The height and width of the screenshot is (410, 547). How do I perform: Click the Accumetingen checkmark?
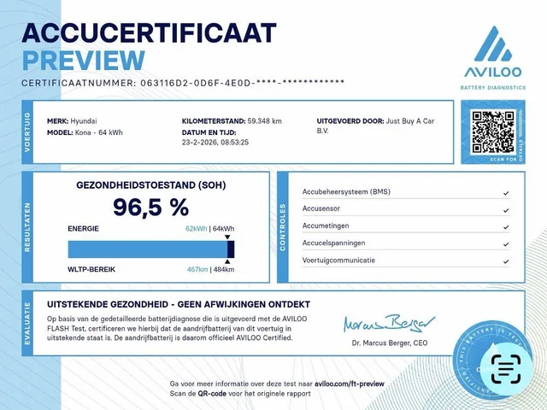pos(507,226)
